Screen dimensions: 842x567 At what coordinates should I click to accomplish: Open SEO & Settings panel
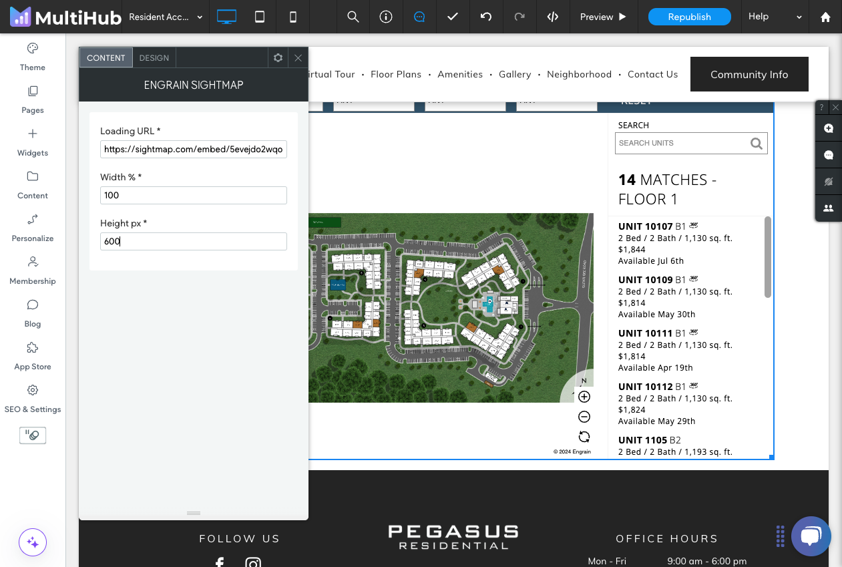point(33,399)
